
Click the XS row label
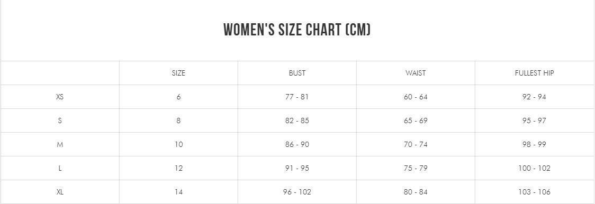click(60, 97)
